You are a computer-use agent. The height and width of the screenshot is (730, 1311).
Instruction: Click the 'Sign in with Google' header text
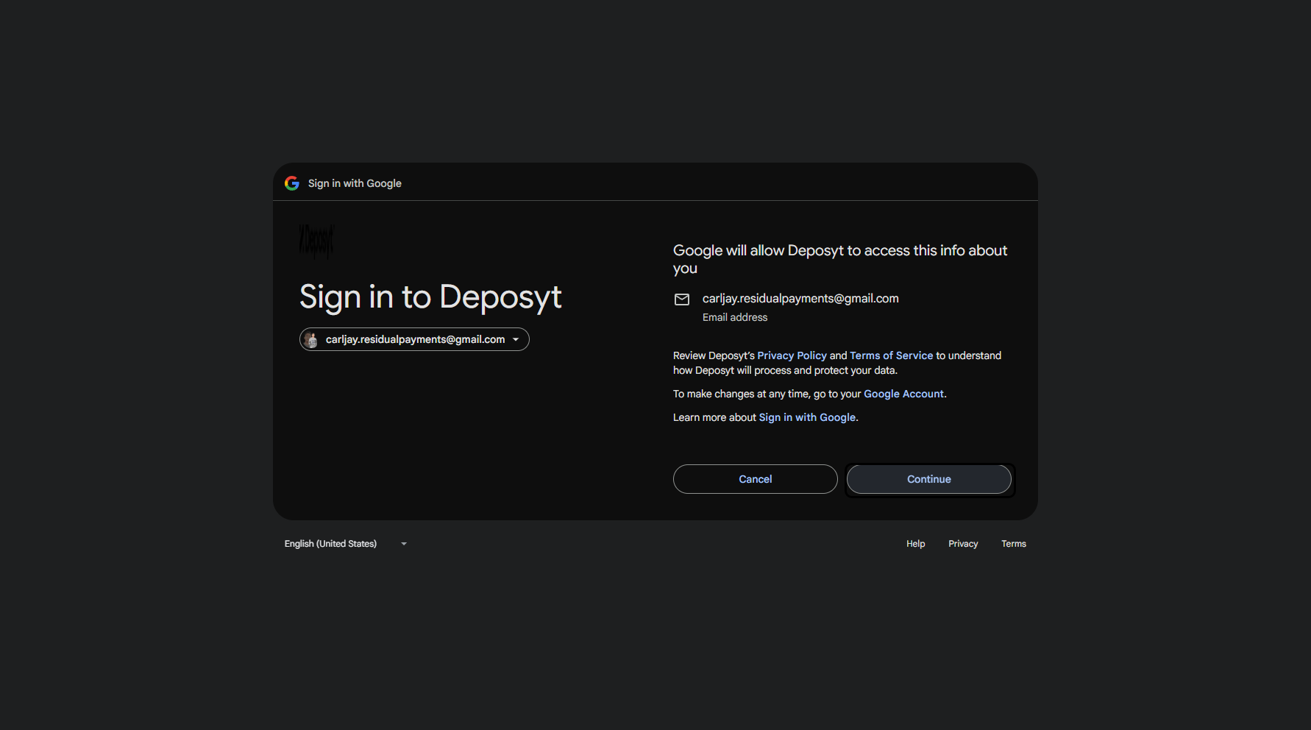pyautogui.click(x=355, y=183)
